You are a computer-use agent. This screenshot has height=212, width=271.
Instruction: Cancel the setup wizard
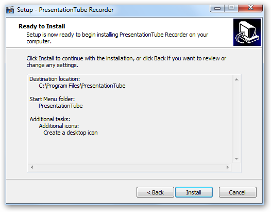[238, 192]
